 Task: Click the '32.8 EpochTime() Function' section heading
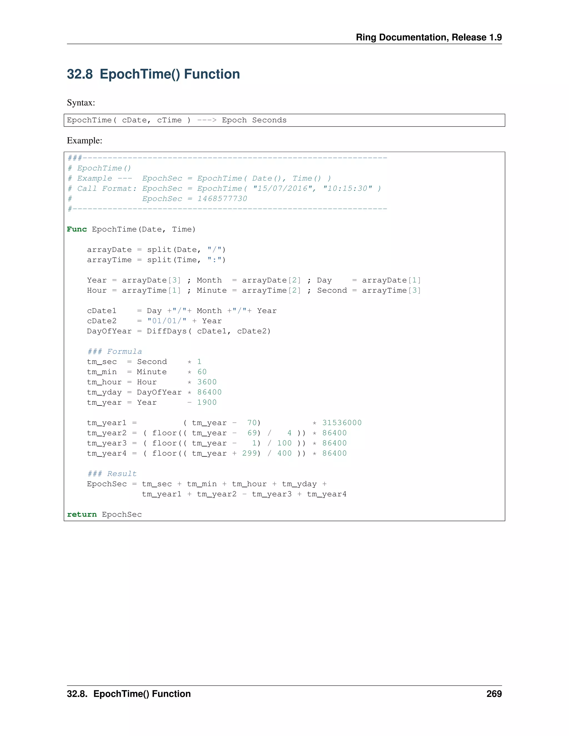tap(153, 74)
